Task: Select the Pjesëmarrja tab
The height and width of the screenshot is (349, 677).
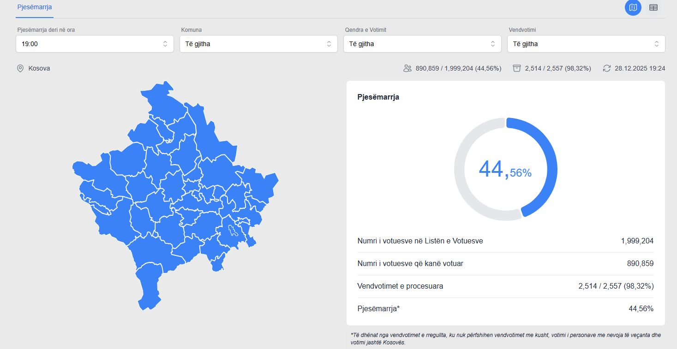Action: coord(35,7)
